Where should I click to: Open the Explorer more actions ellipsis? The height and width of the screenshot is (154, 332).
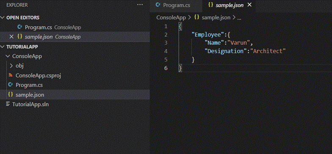pyautogui.click(x=140, y=5)
